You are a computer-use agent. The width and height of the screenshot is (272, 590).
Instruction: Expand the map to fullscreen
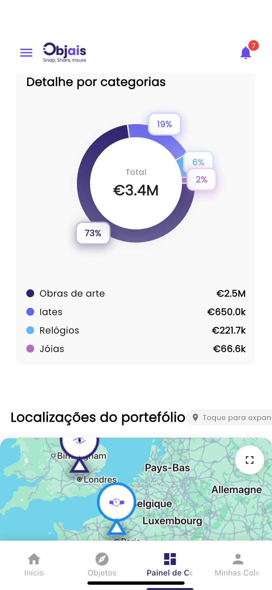coord(250,460)
